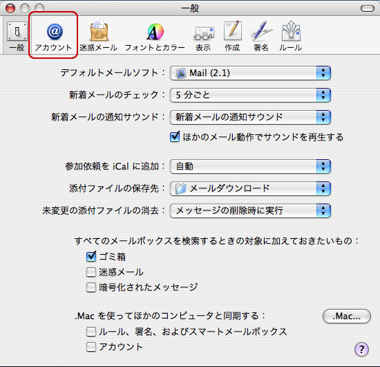The height and width of the screenshot is (367, 380).
Task: Open the 新着メールのチェック 5 分ごと dropdown
Action: pyautogui.click(x=250, y=95)
